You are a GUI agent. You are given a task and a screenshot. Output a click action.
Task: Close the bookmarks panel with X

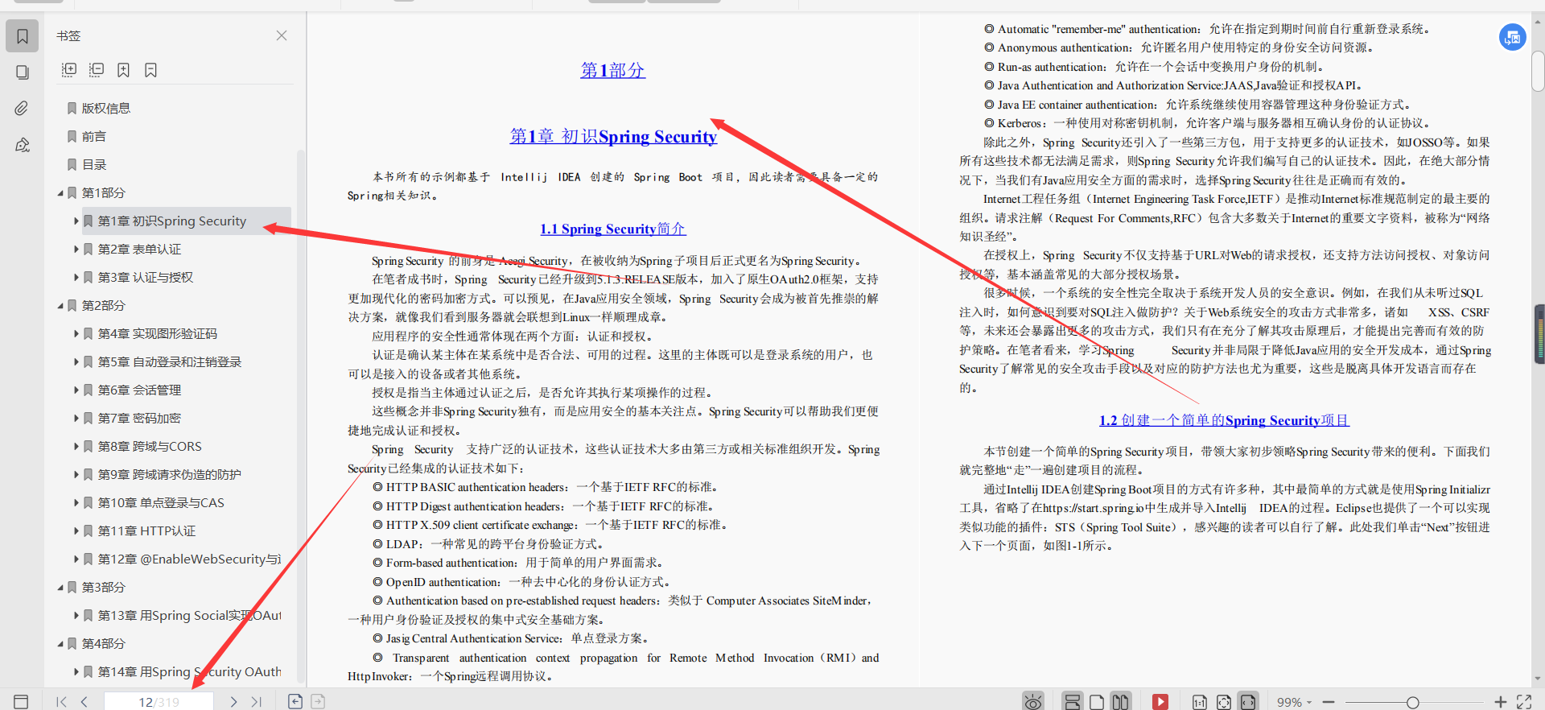tap(282, 35)
